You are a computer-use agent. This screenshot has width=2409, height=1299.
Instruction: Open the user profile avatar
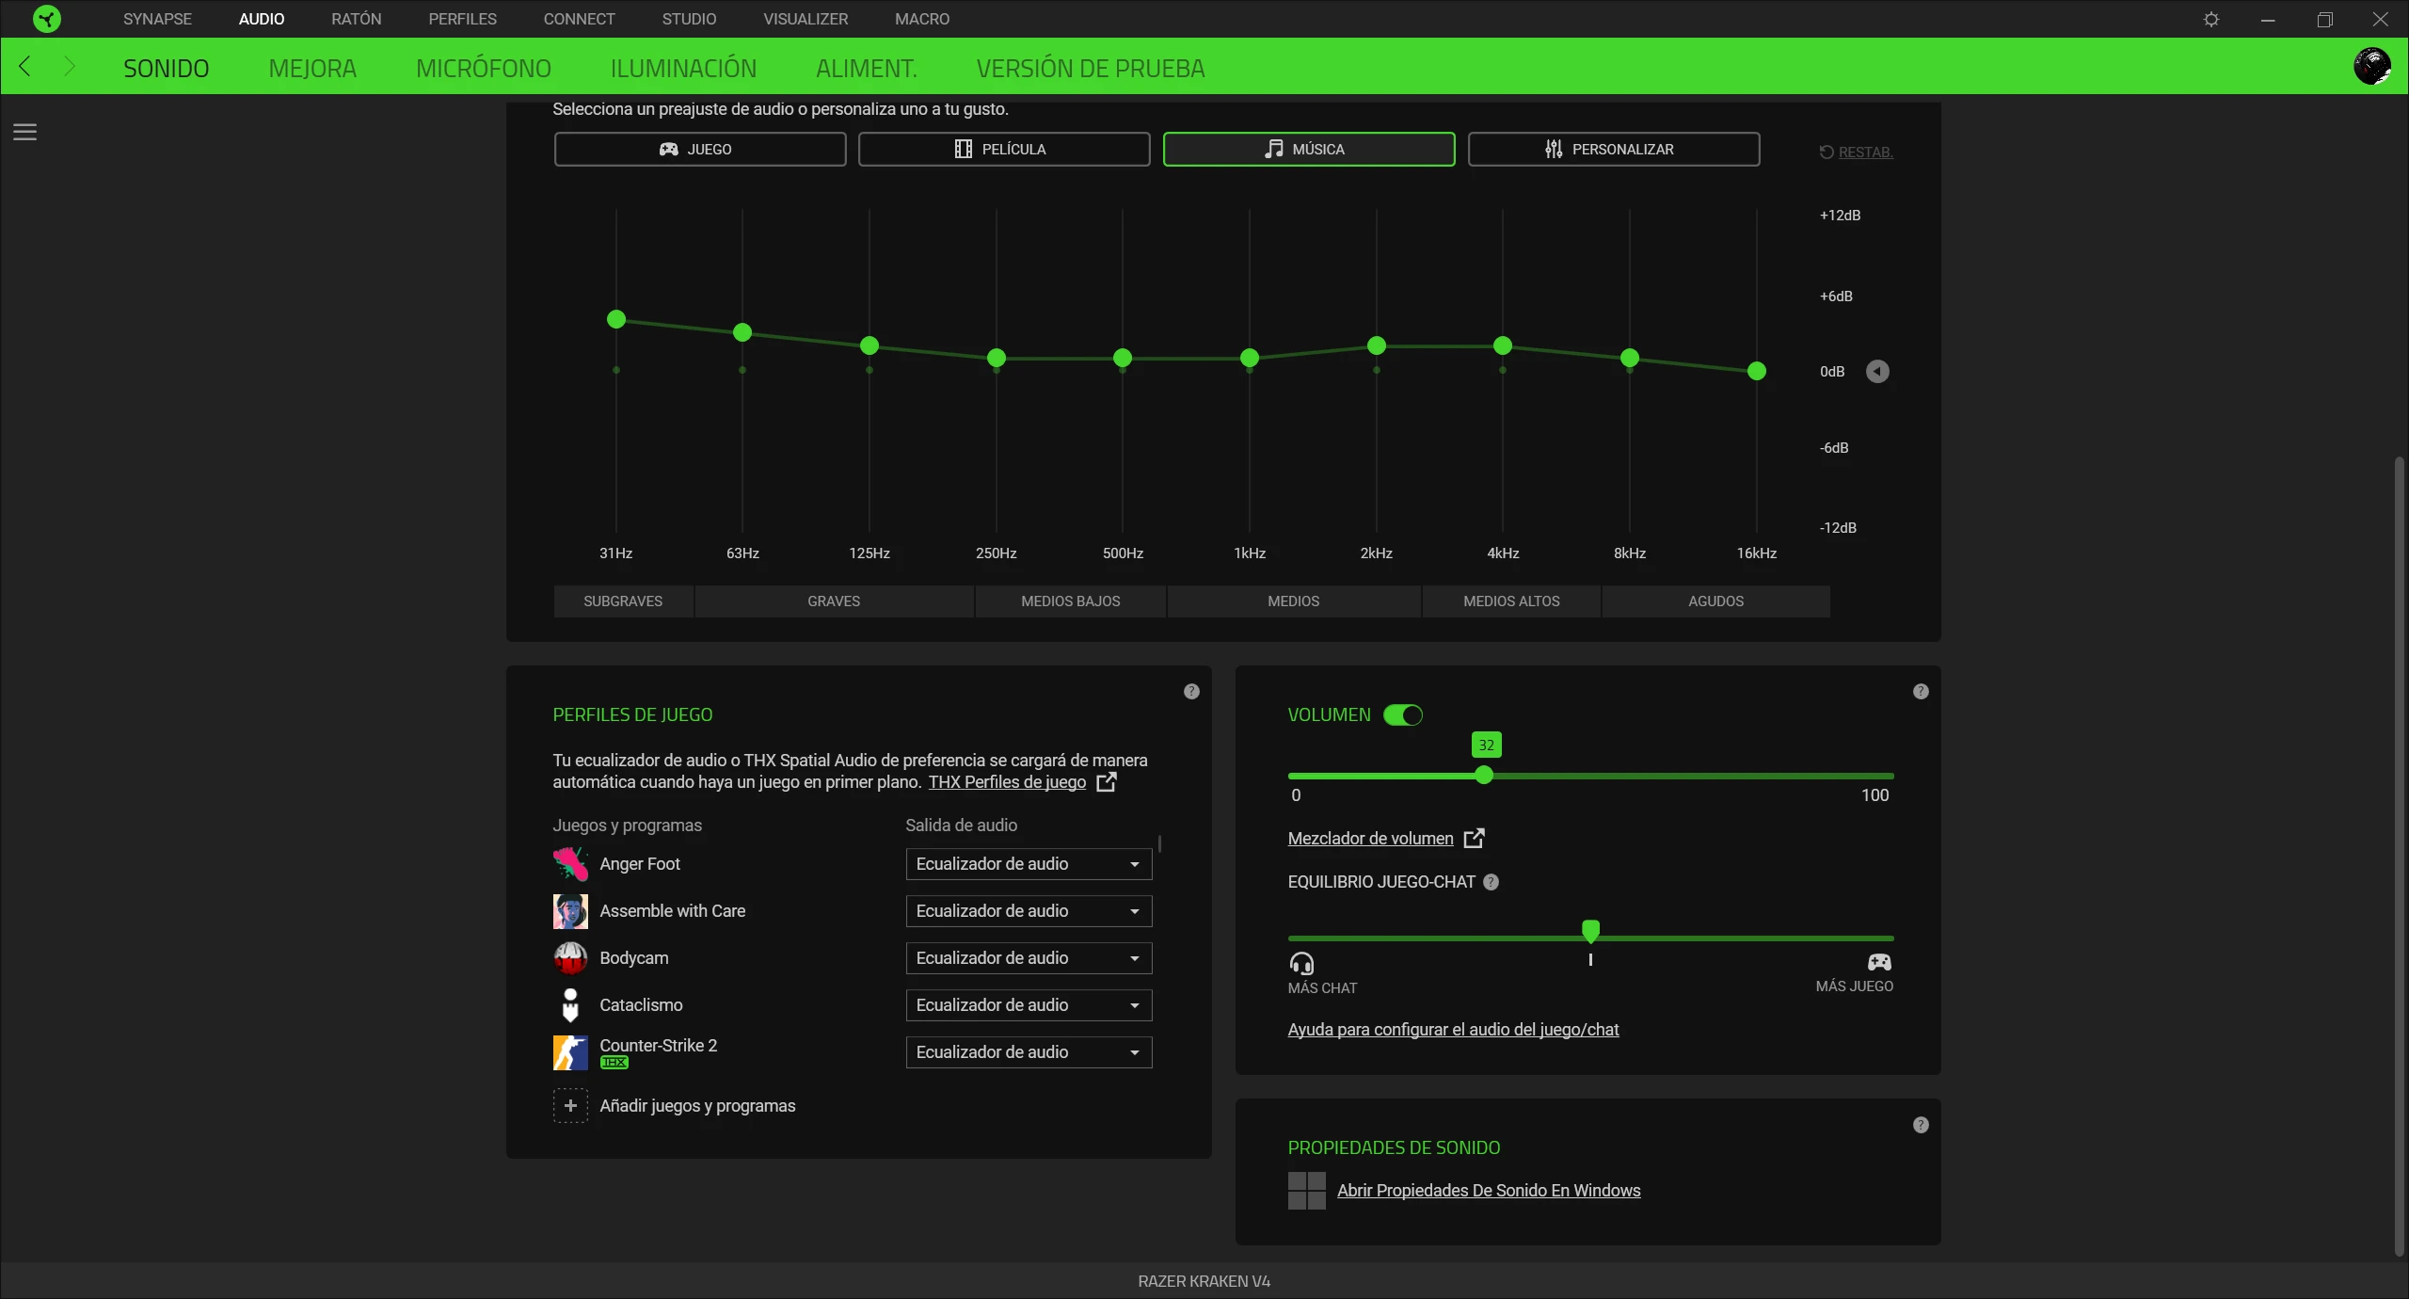click(2372, 66)
